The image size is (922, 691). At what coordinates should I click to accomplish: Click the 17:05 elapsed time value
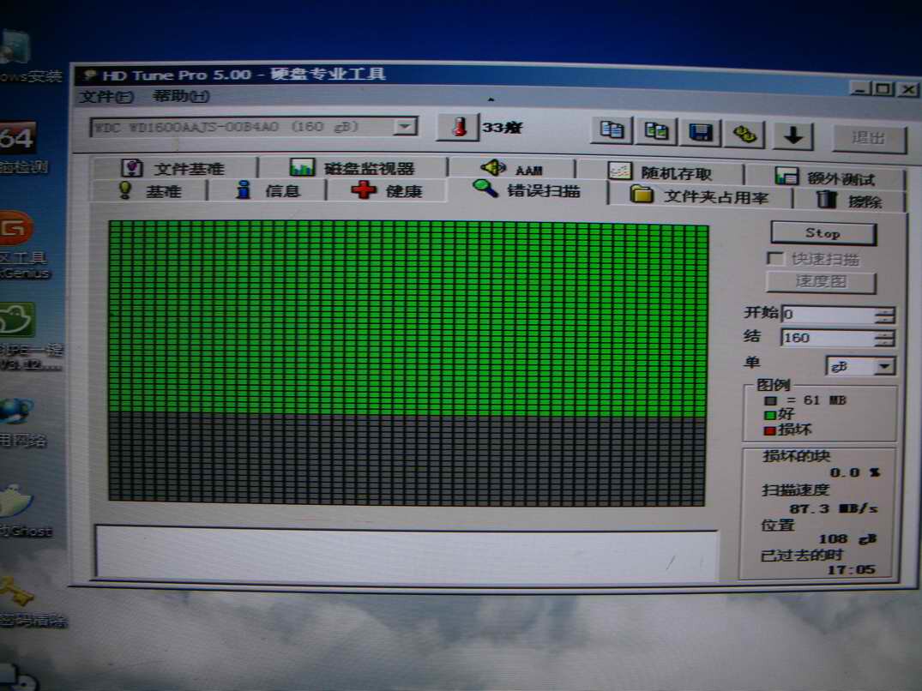(852, 569)
